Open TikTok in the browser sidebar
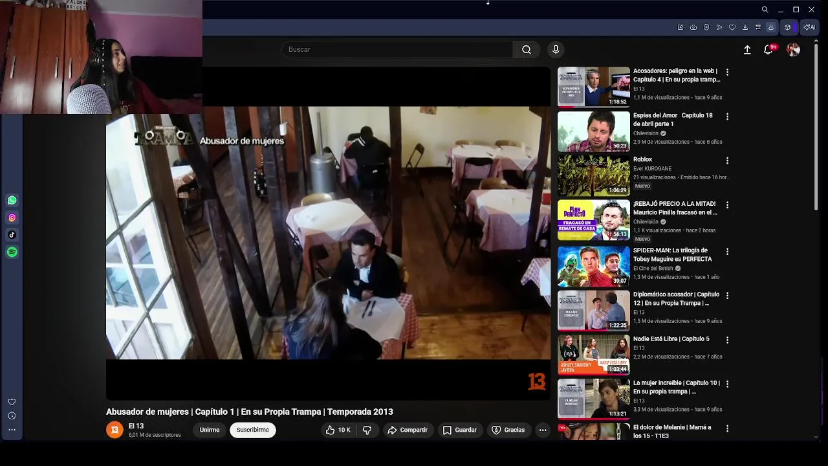Screen dimensions: 828x466 pyautogui.click(x=12, y=235)
